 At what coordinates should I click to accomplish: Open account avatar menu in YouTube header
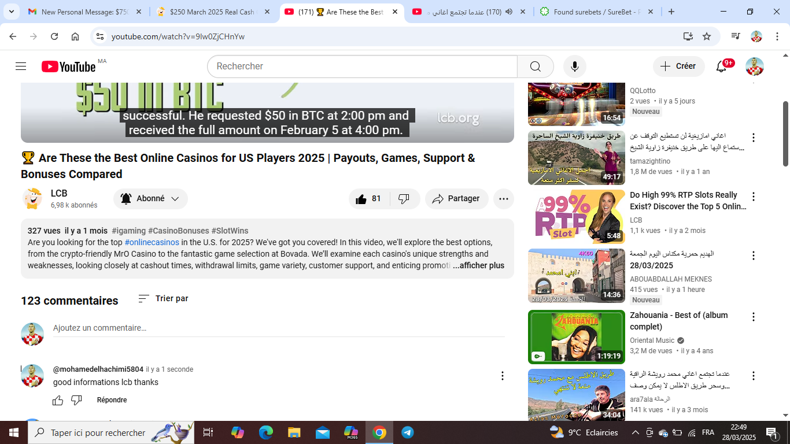[x=755, y=66]
